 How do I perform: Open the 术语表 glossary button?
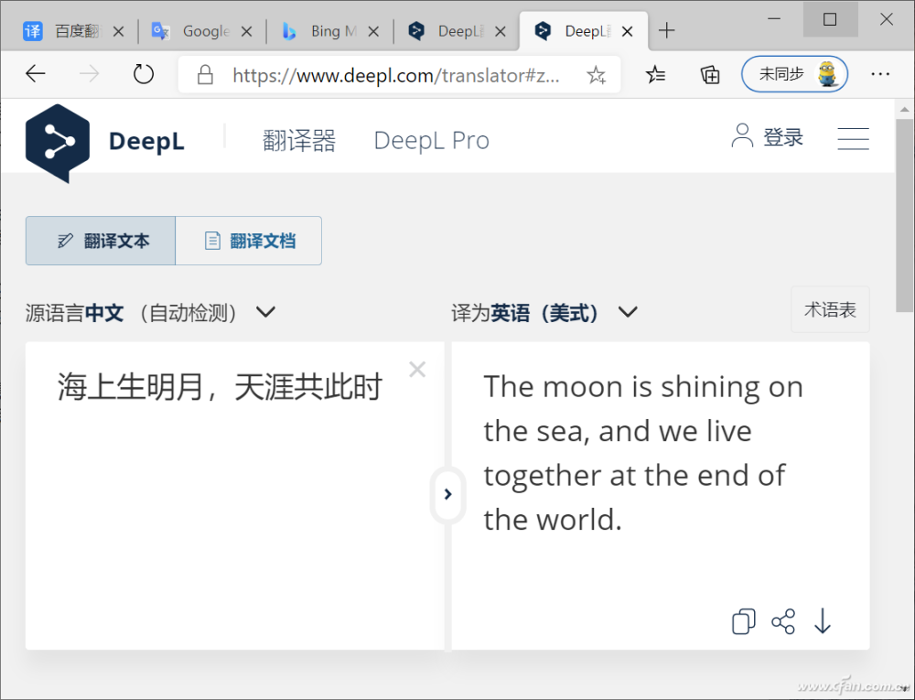tap(830, 310)
